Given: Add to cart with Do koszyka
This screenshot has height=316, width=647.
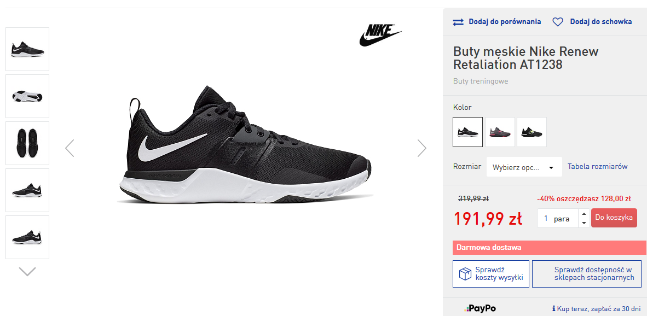Looking at the screenshot, I should pyautogui.click(x=614, y=218).
